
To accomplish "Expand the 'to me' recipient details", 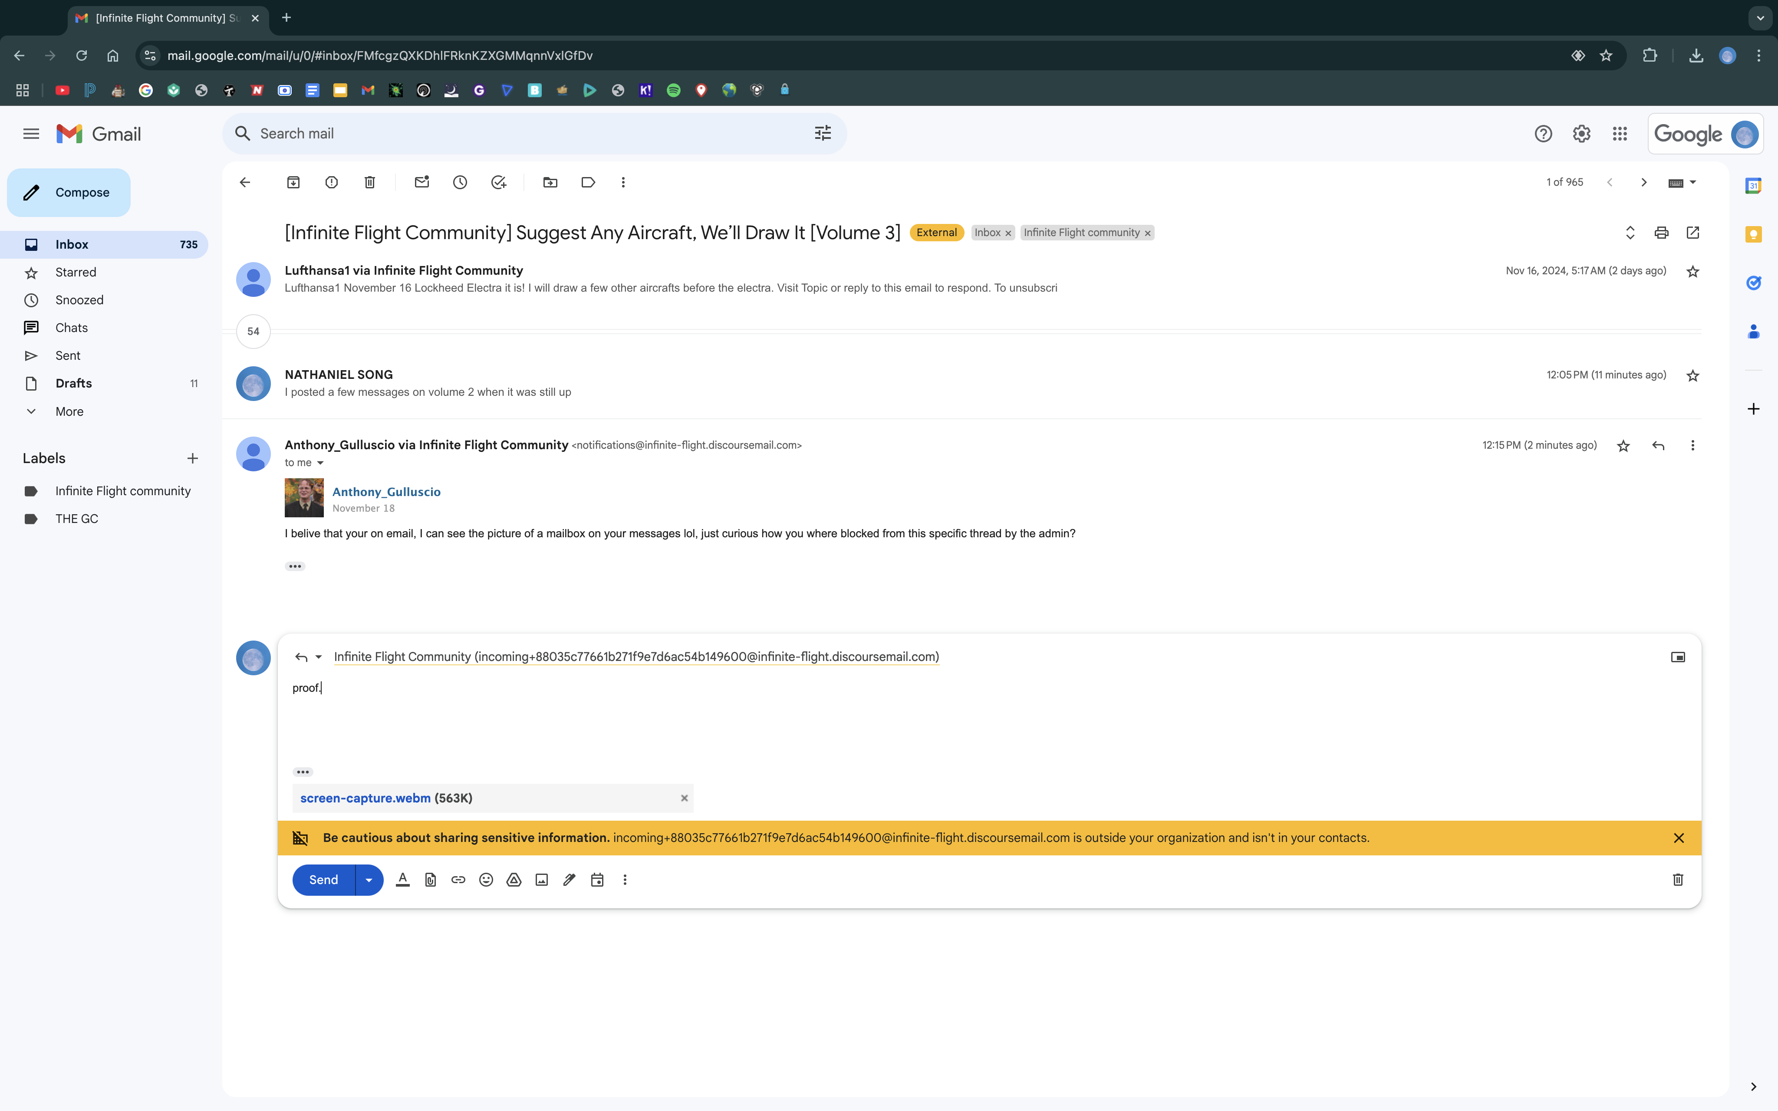I will click(319, 463).
